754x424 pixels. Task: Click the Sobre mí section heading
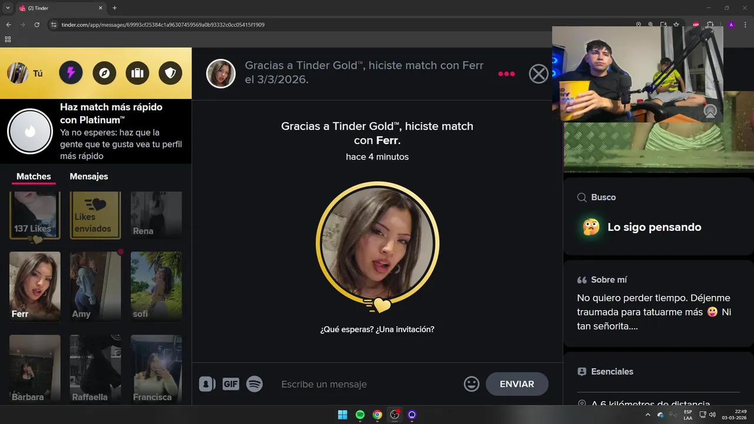tap(609, 280)
